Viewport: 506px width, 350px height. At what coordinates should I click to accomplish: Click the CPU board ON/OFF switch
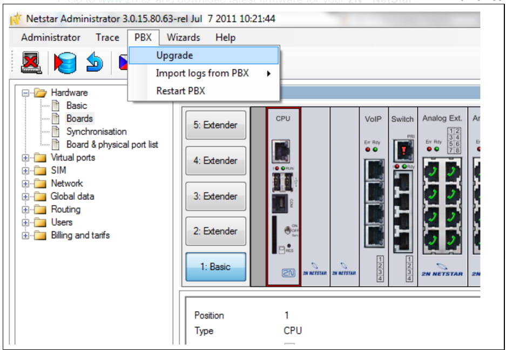pyautogui.click(x=287, y=231)
